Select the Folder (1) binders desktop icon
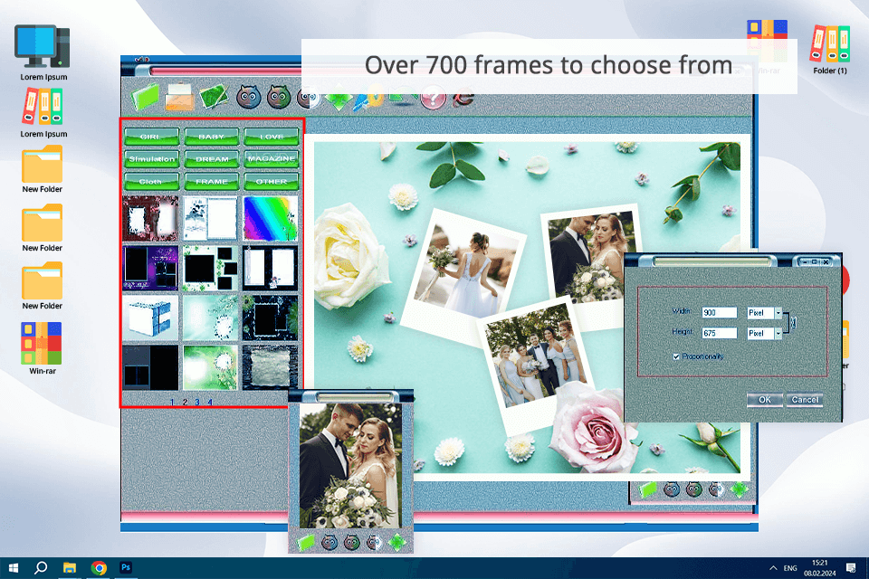Image resolution: width=869 pixels, height=579 pixels. (830, 50)
